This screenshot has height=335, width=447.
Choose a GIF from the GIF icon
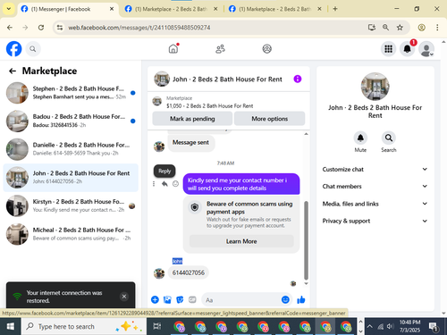pos(192,299)
